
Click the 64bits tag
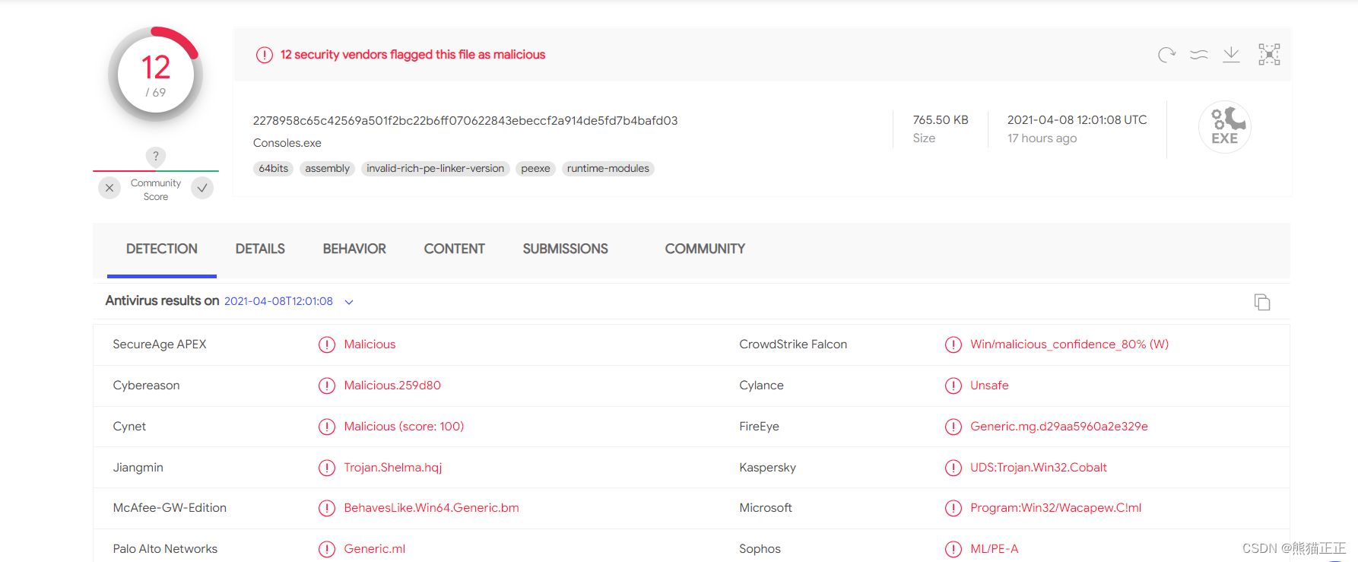point(274,169)
